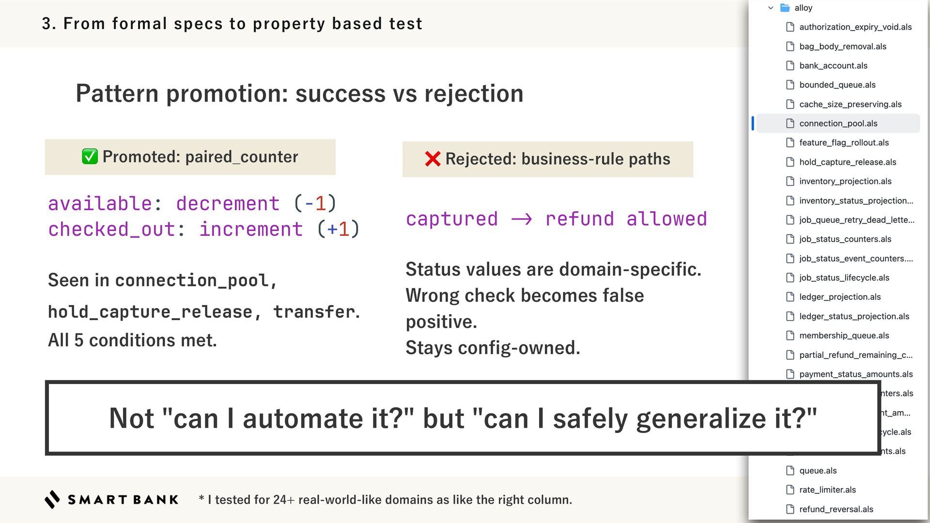Click the bounded_queue.als file icon
The height and width of the screenshot is (523, 930).
click(790, 85)
